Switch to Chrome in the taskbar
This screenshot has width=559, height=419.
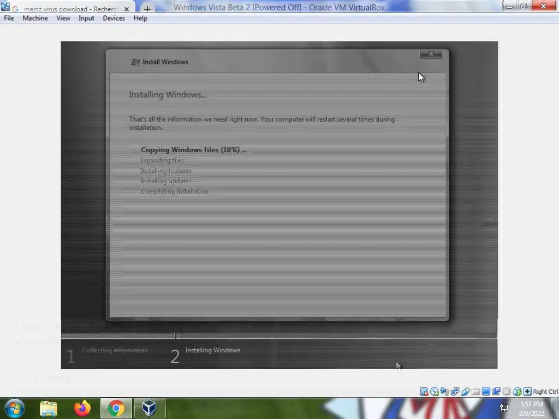tap(116, 408)
